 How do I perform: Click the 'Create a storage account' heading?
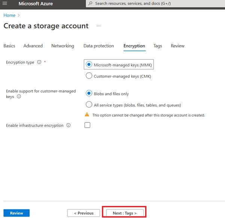point(46,26)
